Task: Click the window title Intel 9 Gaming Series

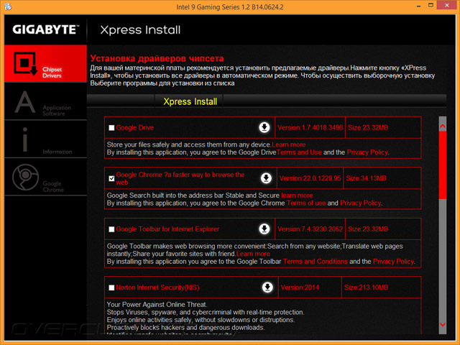Action: [x=230, y=7]
